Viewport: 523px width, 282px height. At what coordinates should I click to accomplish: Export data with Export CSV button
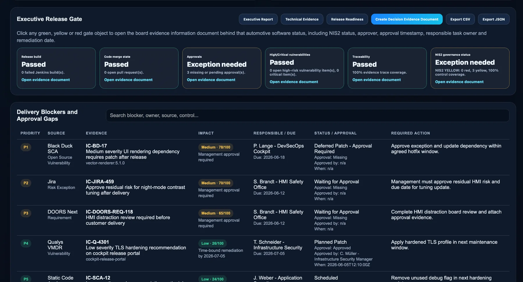tap(460, 19)
